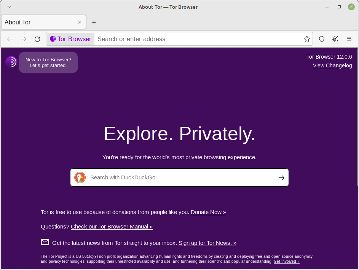Open the security level shield icon

click(322, 39)
